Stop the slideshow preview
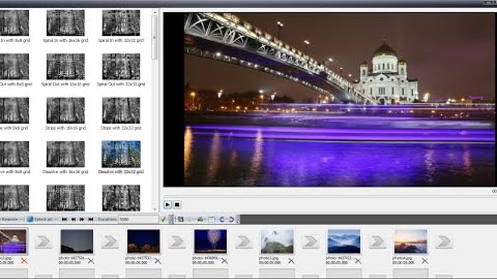 point(177,205)
